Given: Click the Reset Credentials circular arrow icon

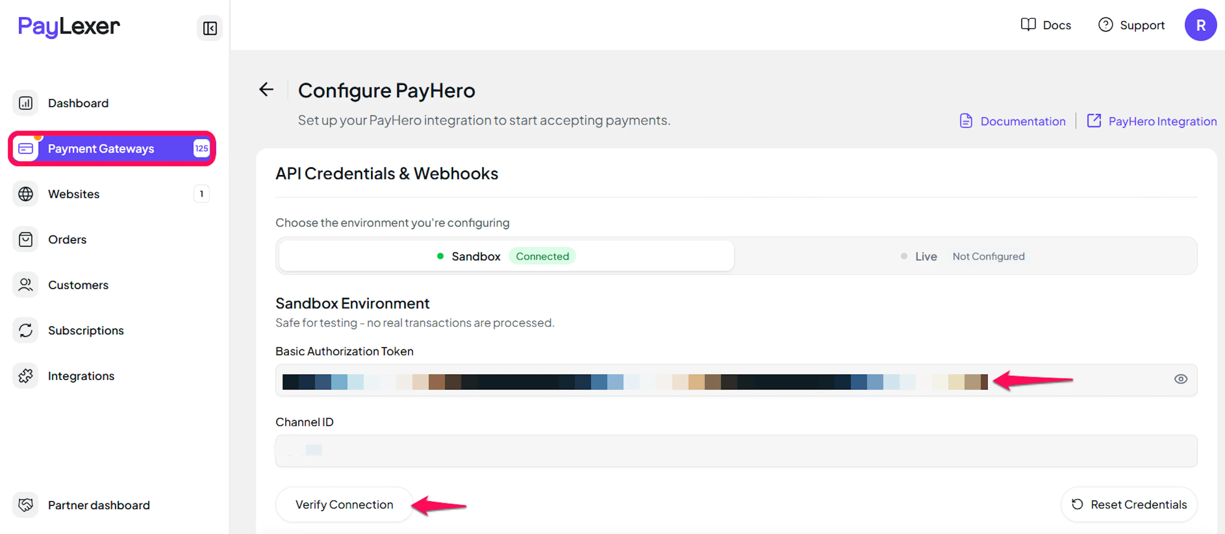Looking at the screenshot, I should click(1077, 504).
